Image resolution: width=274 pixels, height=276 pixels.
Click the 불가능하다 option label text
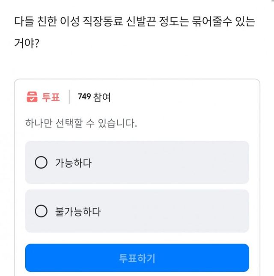coord(78,211)
